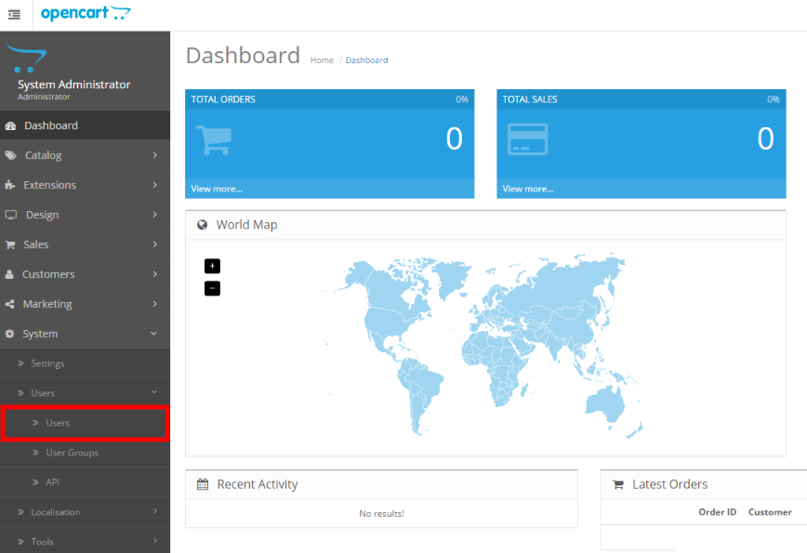Screen dimensions: 807x553
Task: Open Dashboard in the sidebar
Action: pos(85,125)
